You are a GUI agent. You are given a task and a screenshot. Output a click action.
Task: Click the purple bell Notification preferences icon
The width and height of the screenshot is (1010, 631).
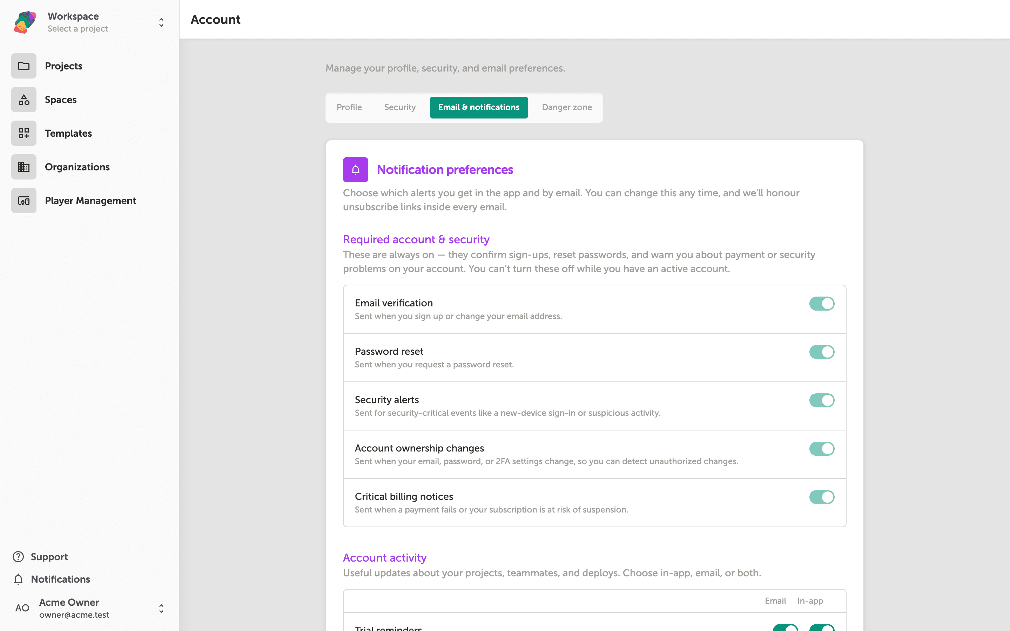point(356,169)
